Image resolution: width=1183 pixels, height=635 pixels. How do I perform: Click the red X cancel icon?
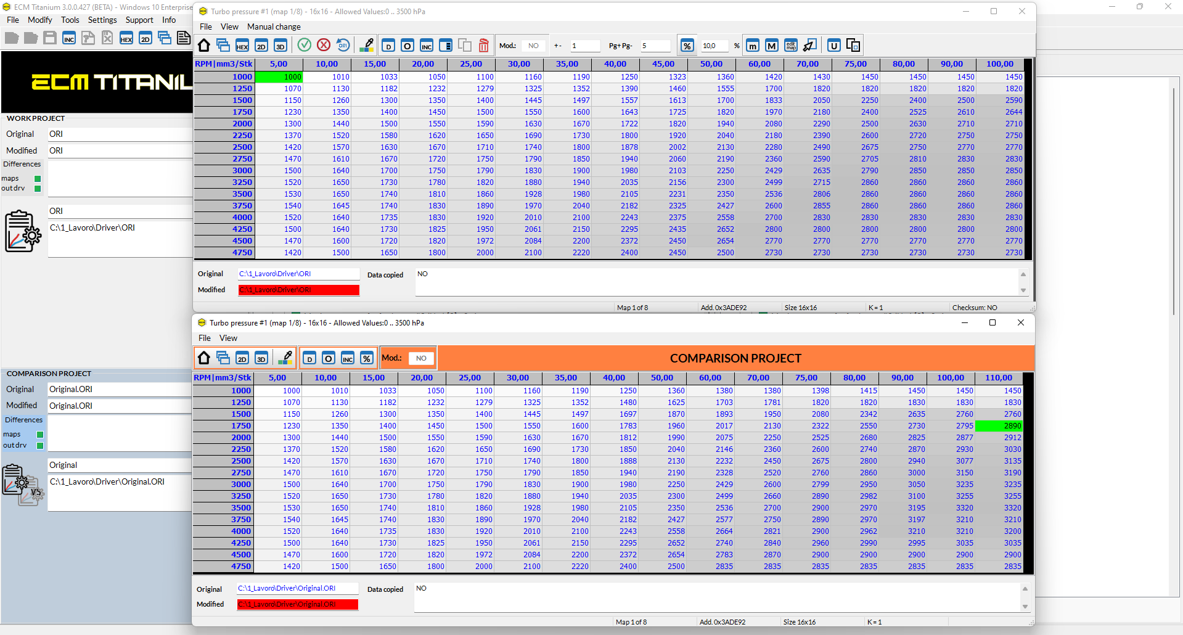click(x=324, y=45)
